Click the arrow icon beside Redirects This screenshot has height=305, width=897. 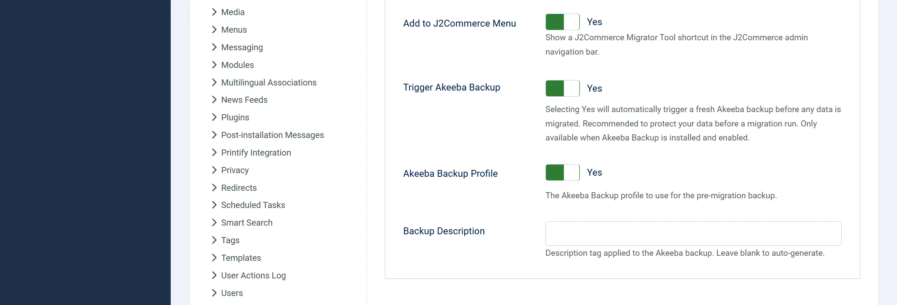[214, 188]
